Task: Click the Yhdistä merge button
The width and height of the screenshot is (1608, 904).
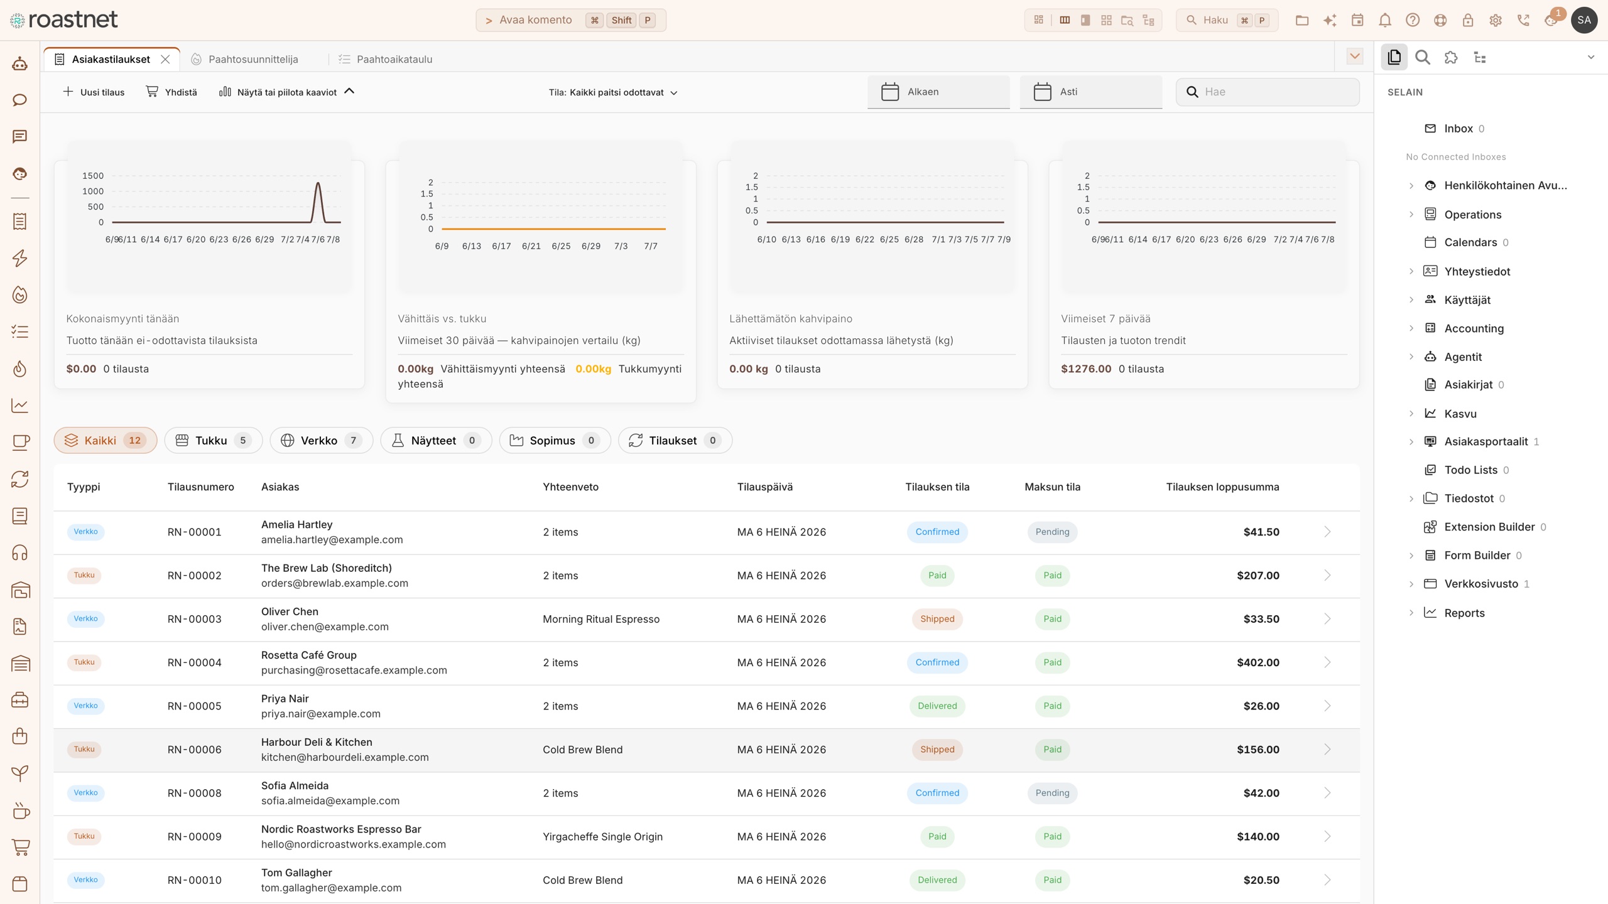Action: pos(171,92)
